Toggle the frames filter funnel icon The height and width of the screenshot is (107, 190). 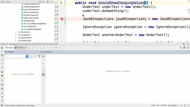coord(39,56)
